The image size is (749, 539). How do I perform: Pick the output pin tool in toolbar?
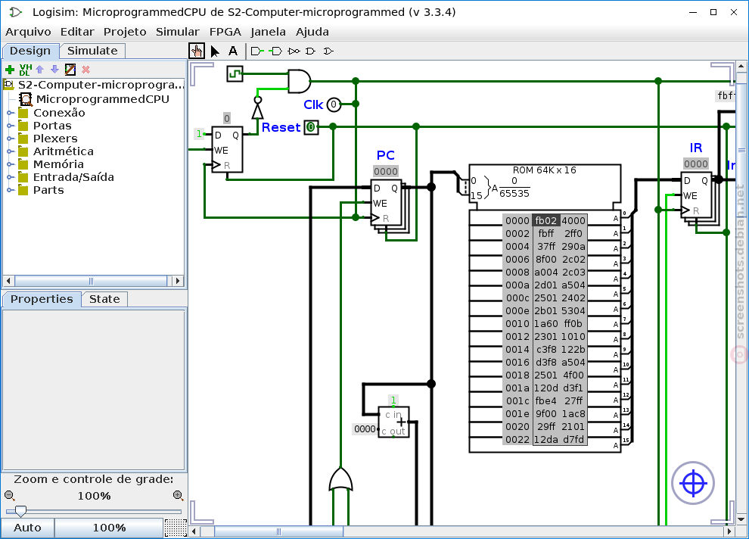click(275, 51)
